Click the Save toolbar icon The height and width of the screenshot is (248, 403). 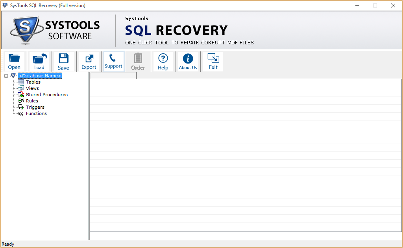[x=63, y=62]
